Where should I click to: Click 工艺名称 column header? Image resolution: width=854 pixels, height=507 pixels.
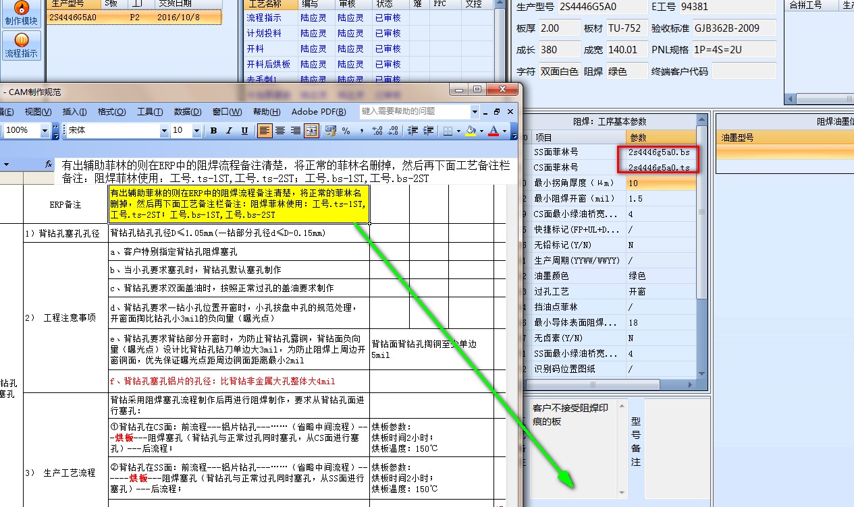[x=269, y=4]
